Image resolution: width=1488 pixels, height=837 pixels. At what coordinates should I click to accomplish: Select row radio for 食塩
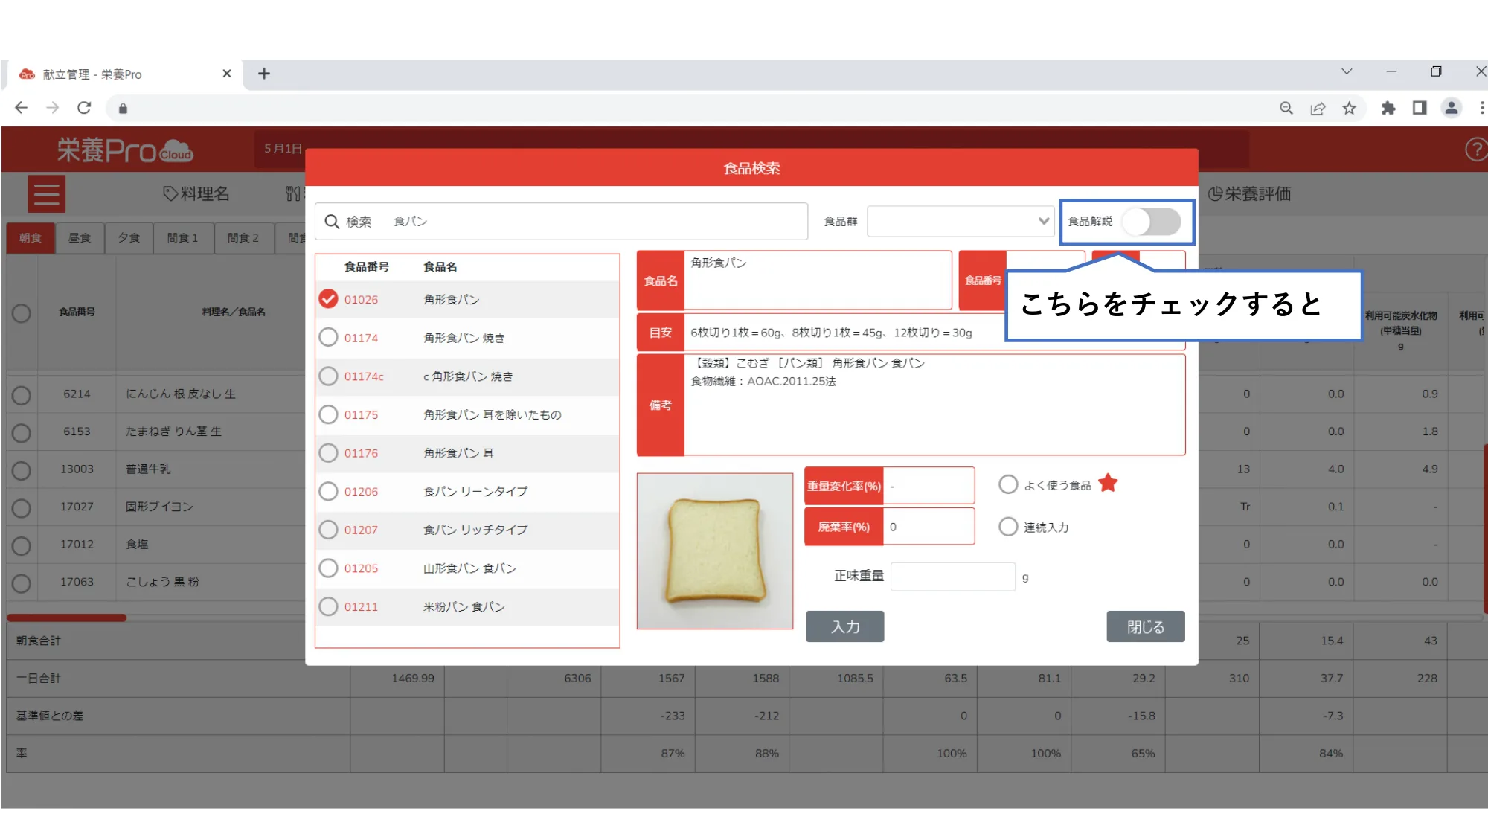point(22,545)
